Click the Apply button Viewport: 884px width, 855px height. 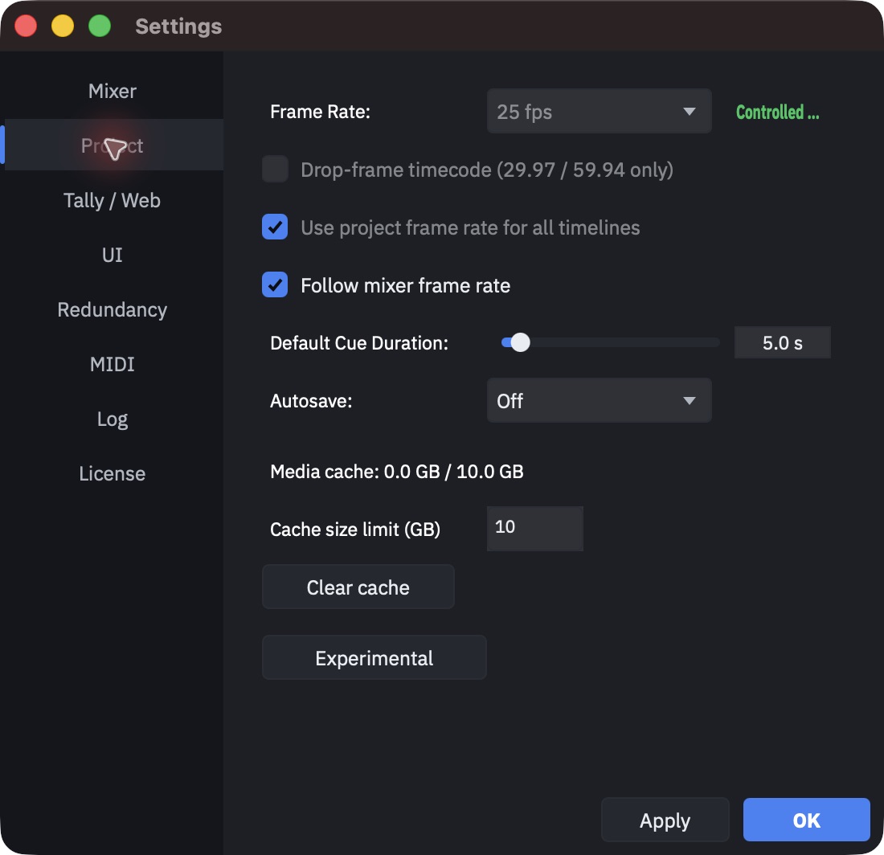pos(665,820)
